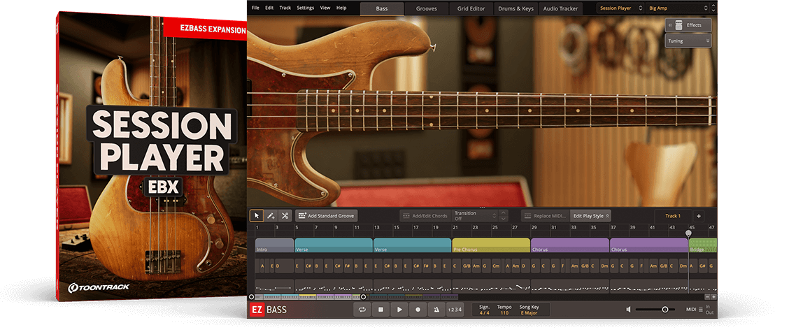Select the Intro song part
789x332 pixels.
274,245
